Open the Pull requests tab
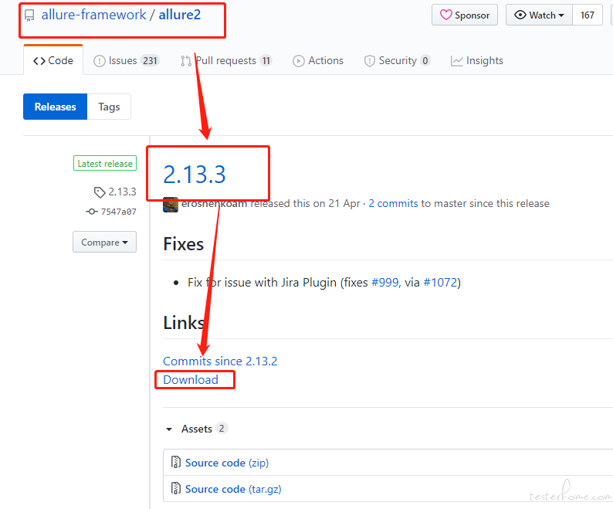Viewport: 613px width, 509px height. tap(226, 61)
